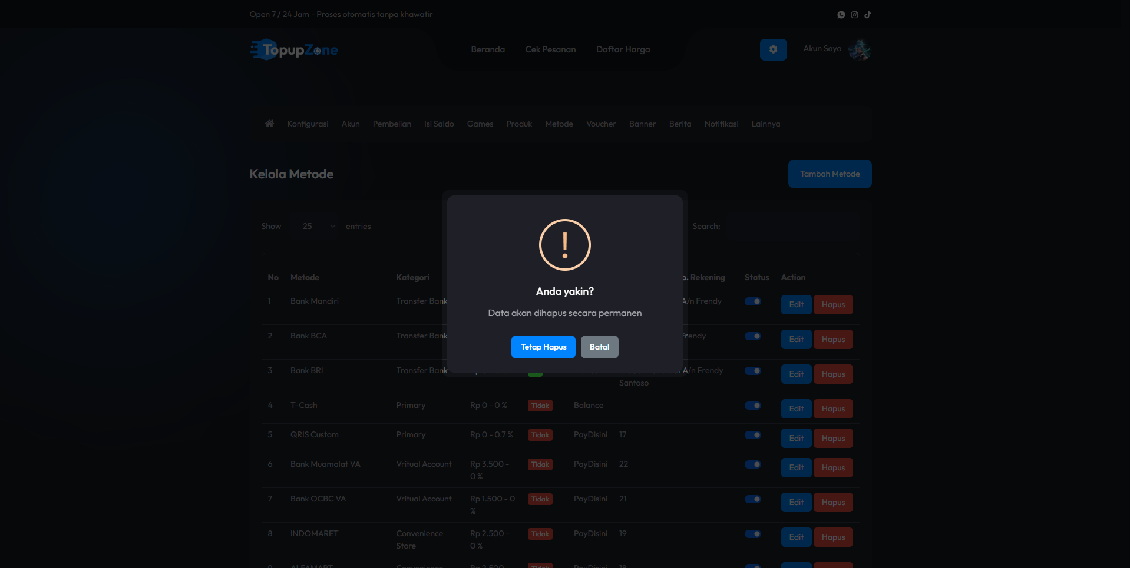The image size is (1130, 568).
Task: Sort table by Kategori column header
Action: (x=412, y=277)
